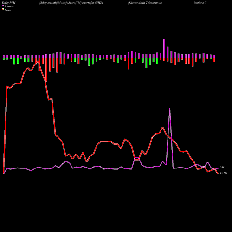Viewport: 232px width, 232px height.
Task: Select the 'Price' legend label
Action: (7, 10)
